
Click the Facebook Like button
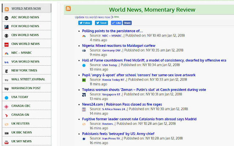pyautogui.click(x=117, y=23)
